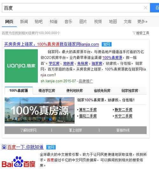Clear the search box with the X icon
Screen dimensions: 159x169
tap(145, 8)
